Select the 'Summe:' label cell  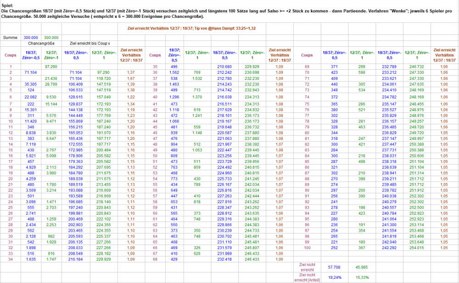point(11,38)
